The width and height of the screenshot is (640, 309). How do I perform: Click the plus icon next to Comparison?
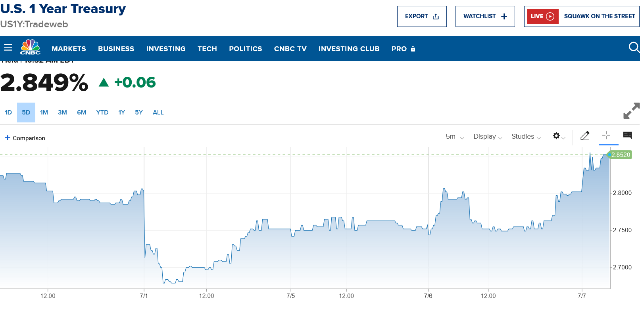coord(8,138)
